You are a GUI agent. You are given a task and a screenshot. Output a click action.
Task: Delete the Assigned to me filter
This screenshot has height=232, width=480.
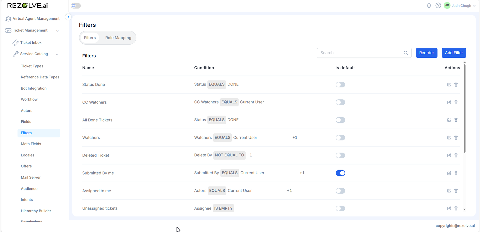[456, 191]
